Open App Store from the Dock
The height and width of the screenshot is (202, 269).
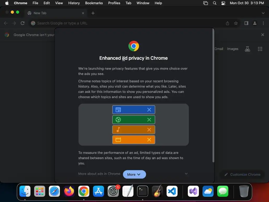point(99,191)
